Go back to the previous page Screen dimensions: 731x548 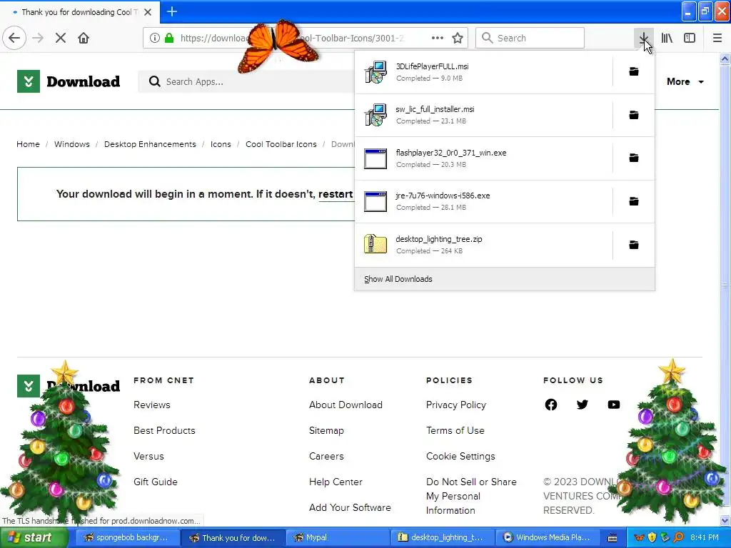click(14, 38)
